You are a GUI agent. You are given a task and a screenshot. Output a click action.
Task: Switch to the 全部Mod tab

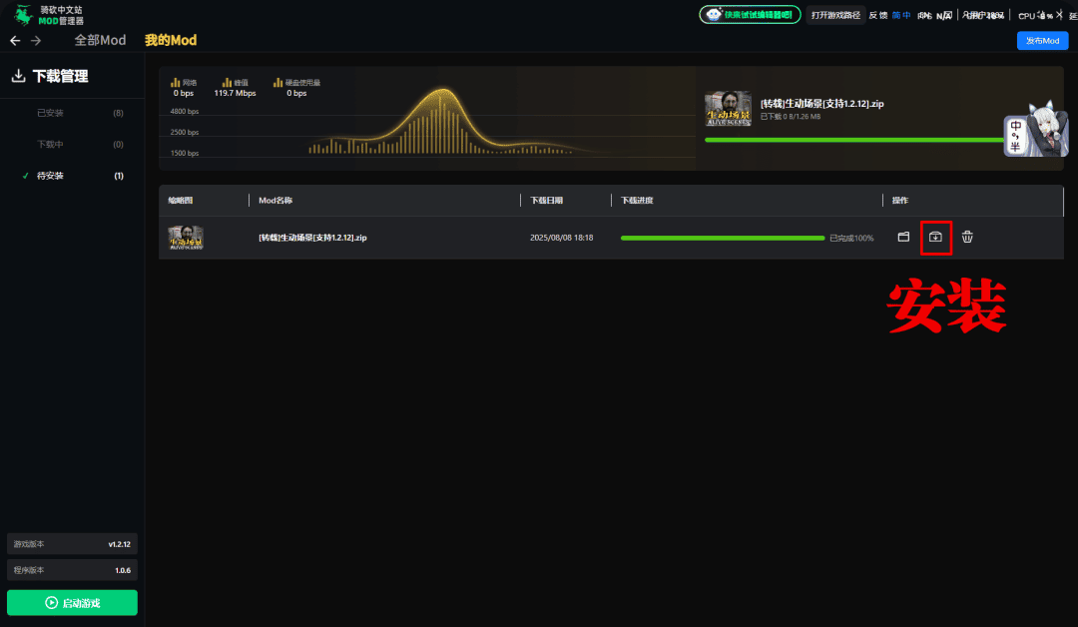[100, 41]
